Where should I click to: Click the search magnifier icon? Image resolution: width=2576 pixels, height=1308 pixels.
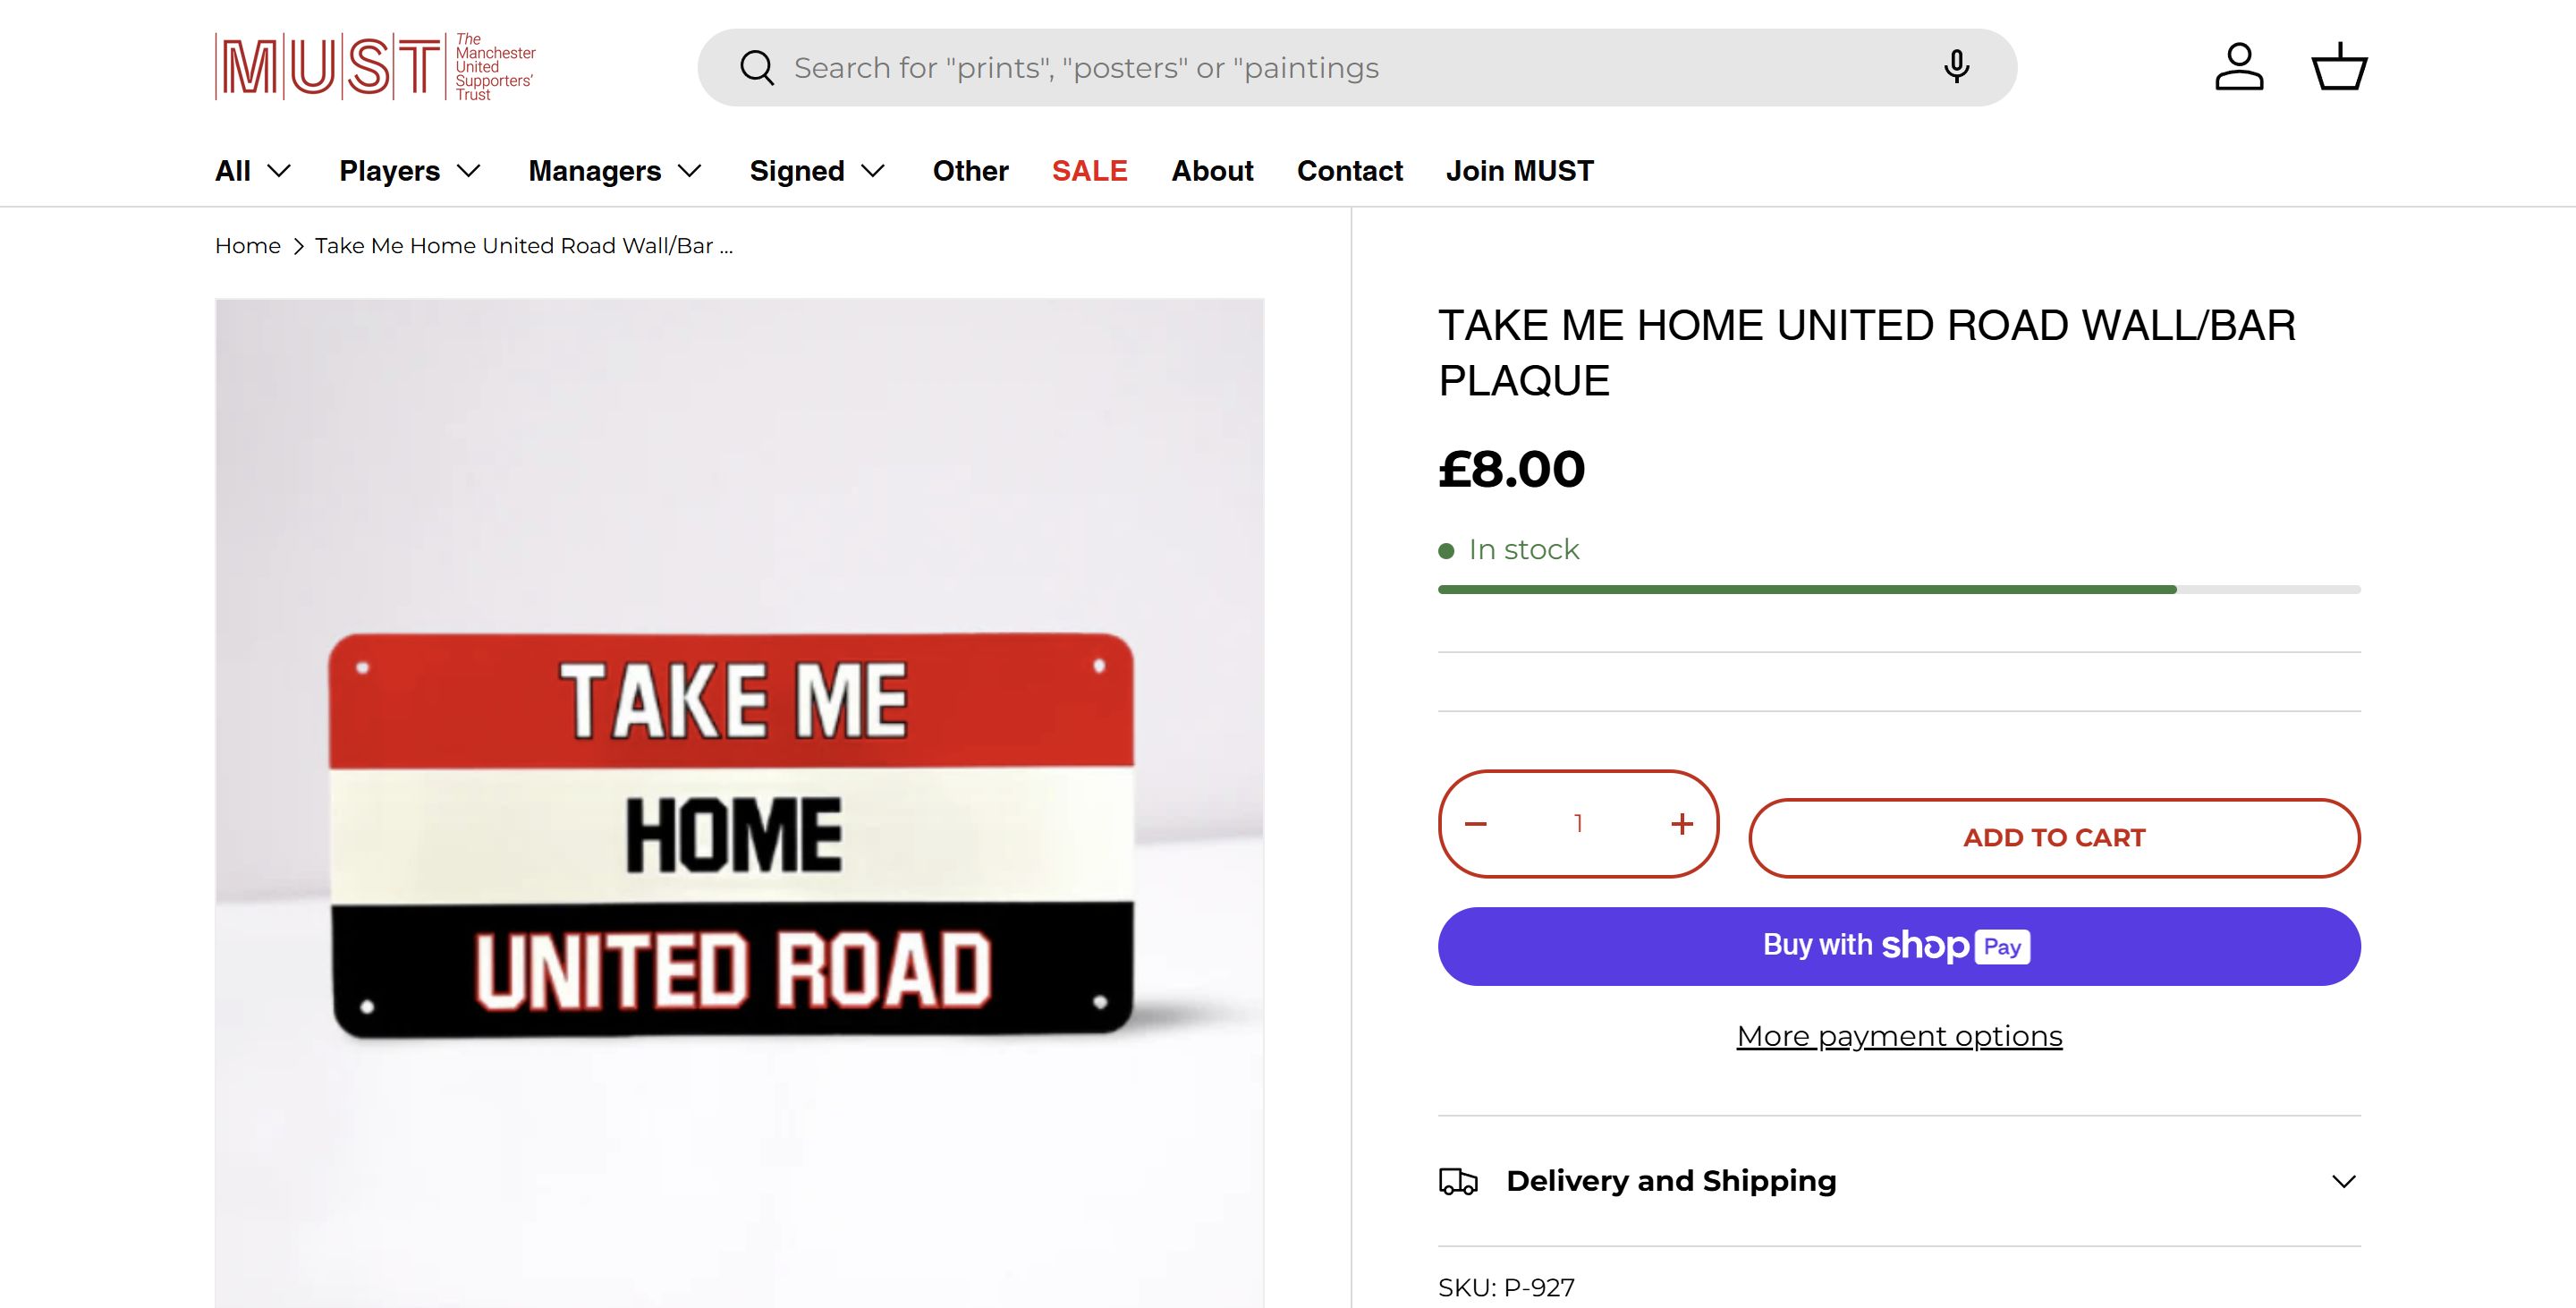click(x=757, y=68)
